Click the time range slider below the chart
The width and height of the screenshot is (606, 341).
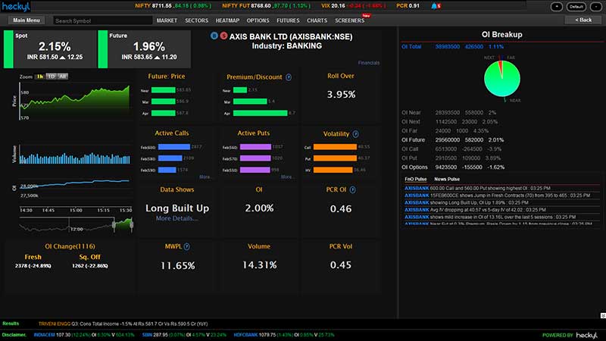click(76, 224)
